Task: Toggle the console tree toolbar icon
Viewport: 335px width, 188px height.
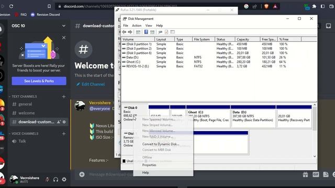Action: (138, 32)
